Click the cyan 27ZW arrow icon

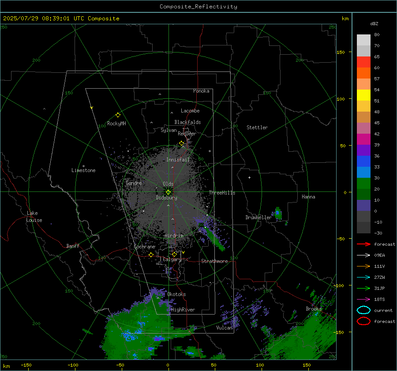tap(363, 277)
